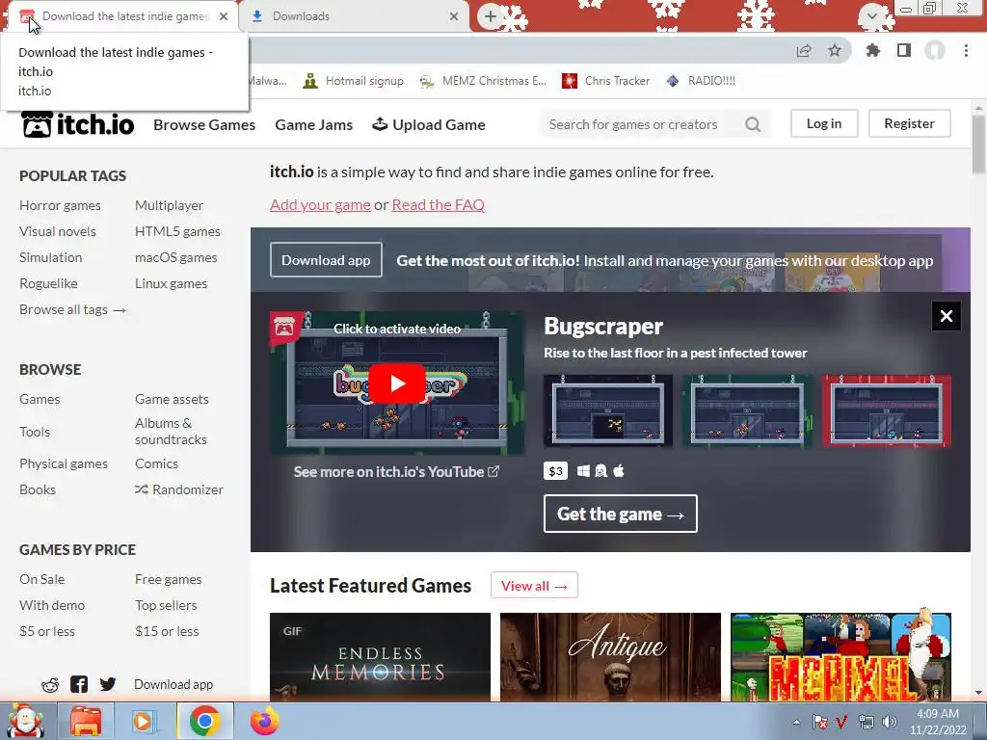The height and width of the screenshot is (740, 987).
Task: Click Browse all tags link
Action: [x=72, y=309]
